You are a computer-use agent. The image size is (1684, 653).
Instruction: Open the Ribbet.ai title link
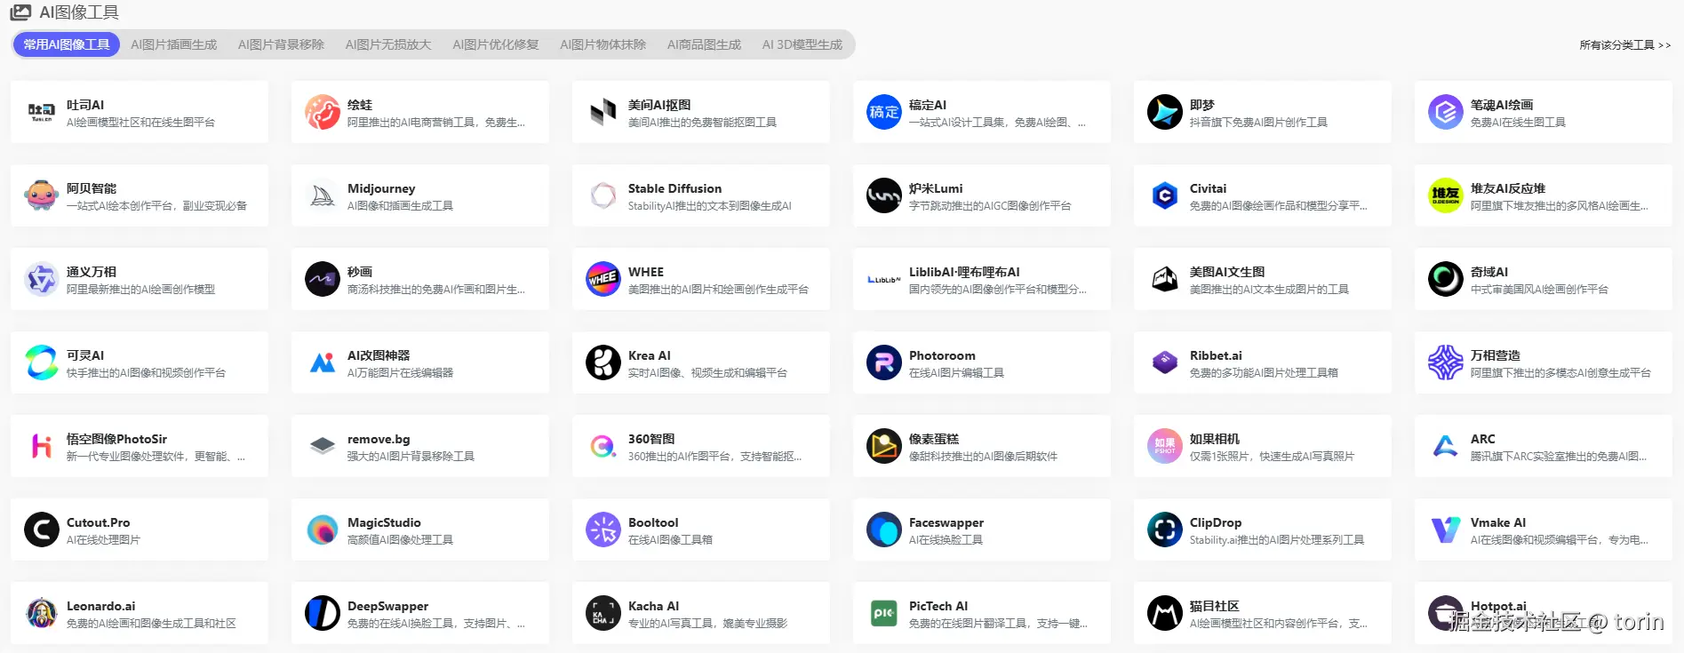point(1216,355)
